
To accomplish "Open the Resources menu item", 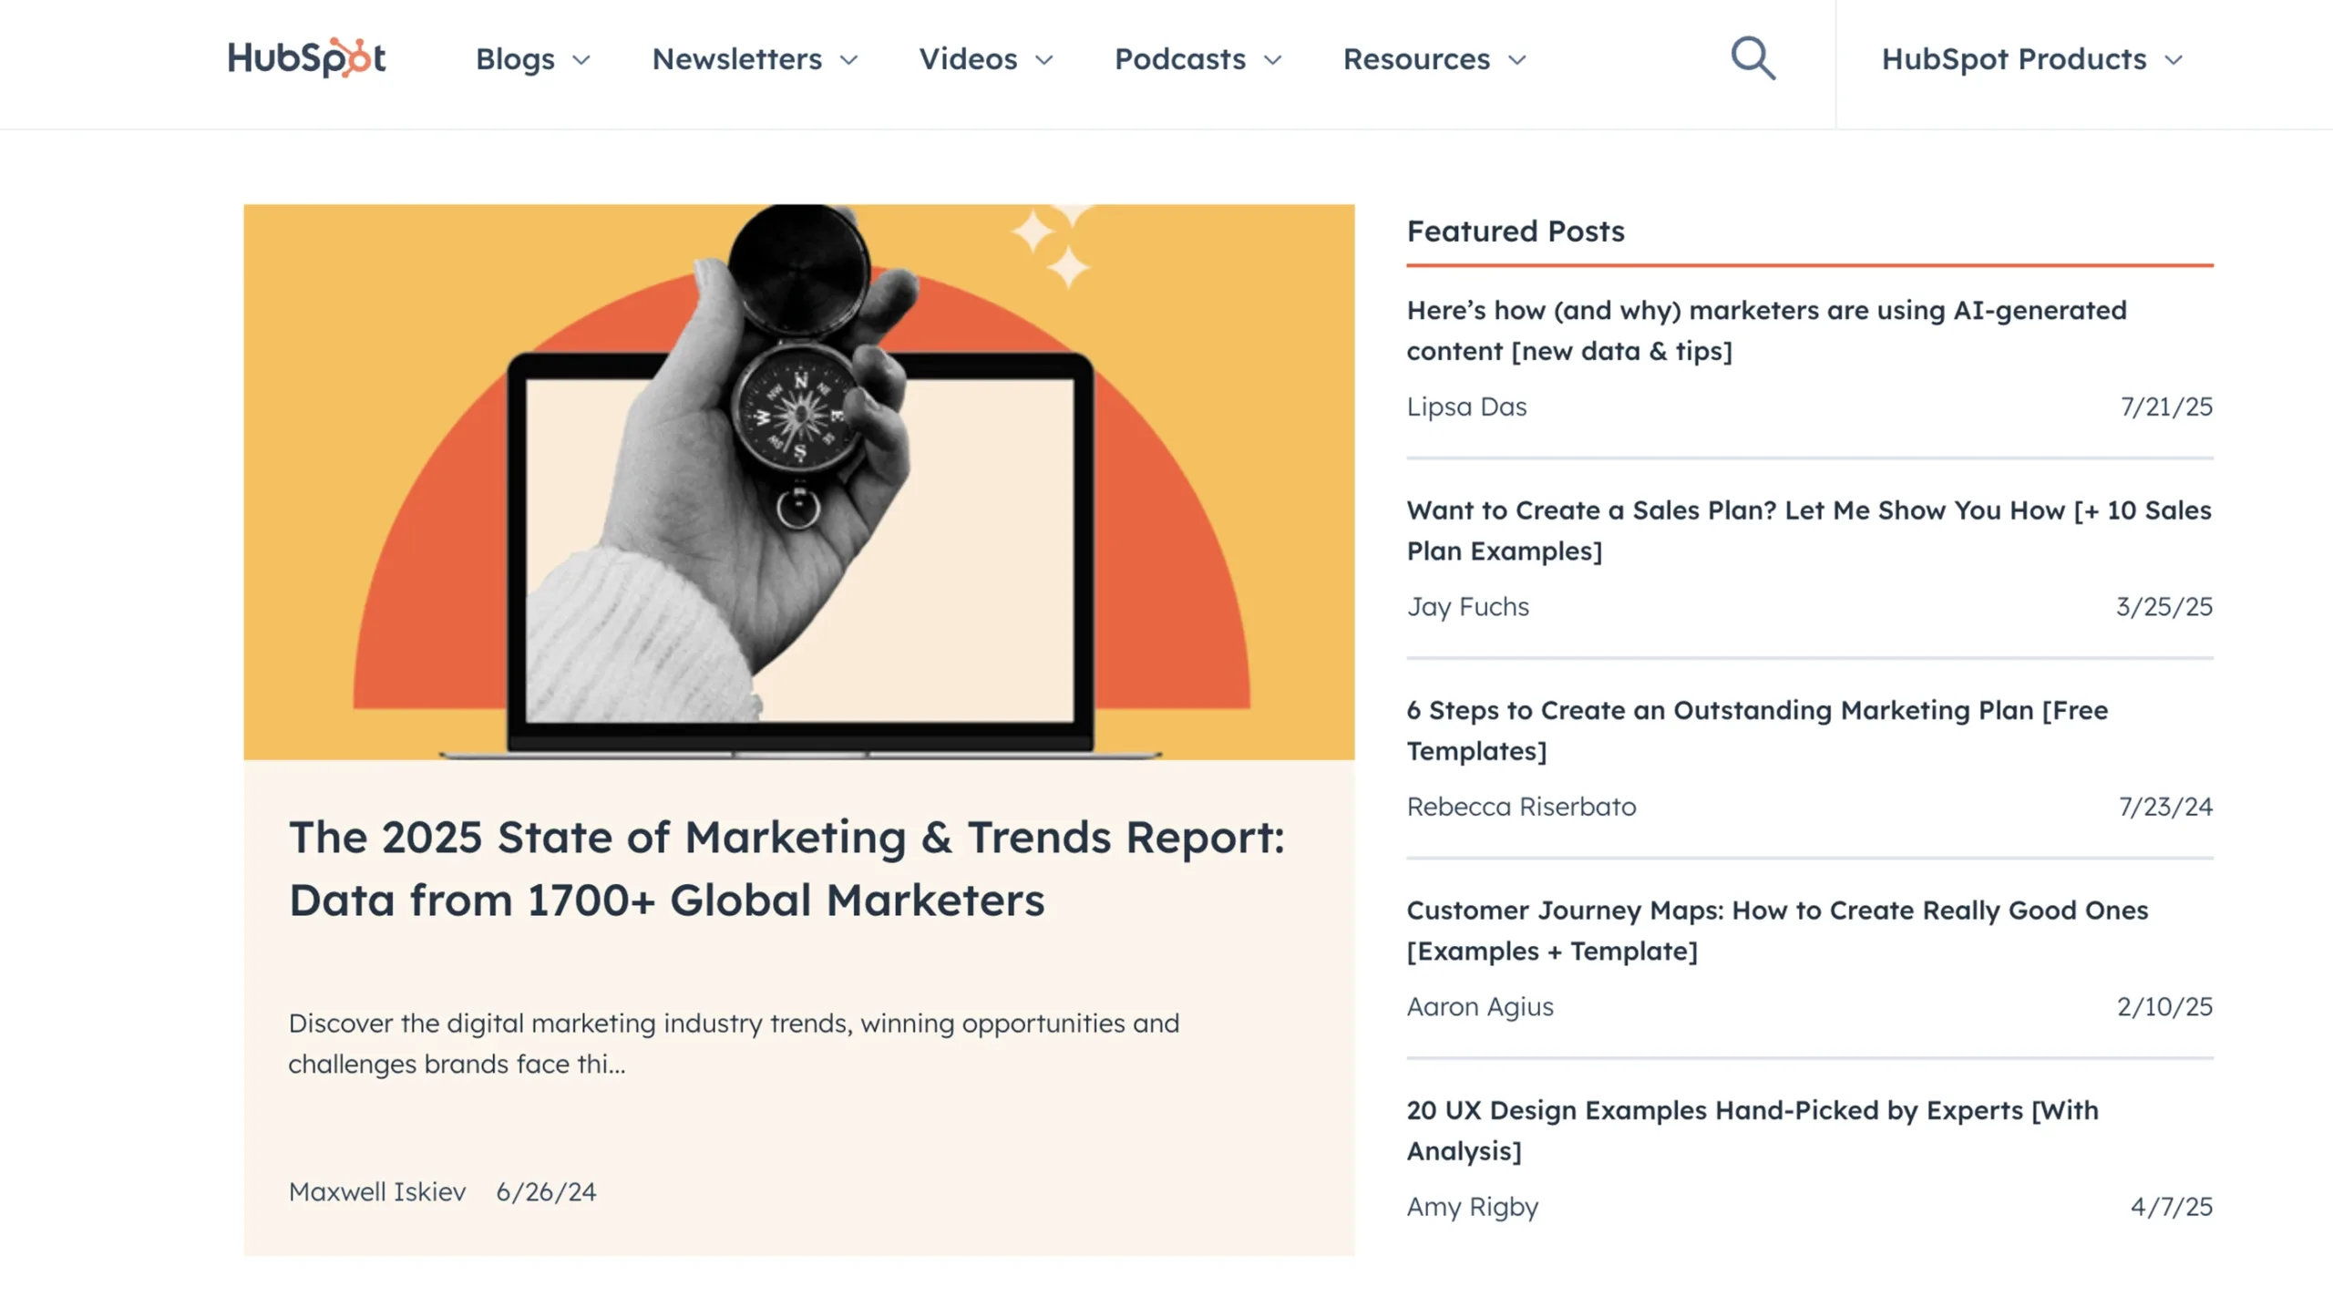I will click(1416, 59).
